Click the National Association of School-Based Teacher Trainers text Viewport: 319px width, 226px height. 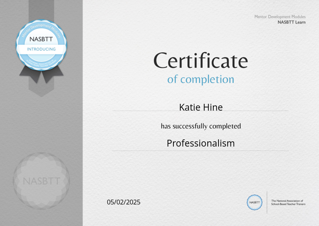[287, 202]
